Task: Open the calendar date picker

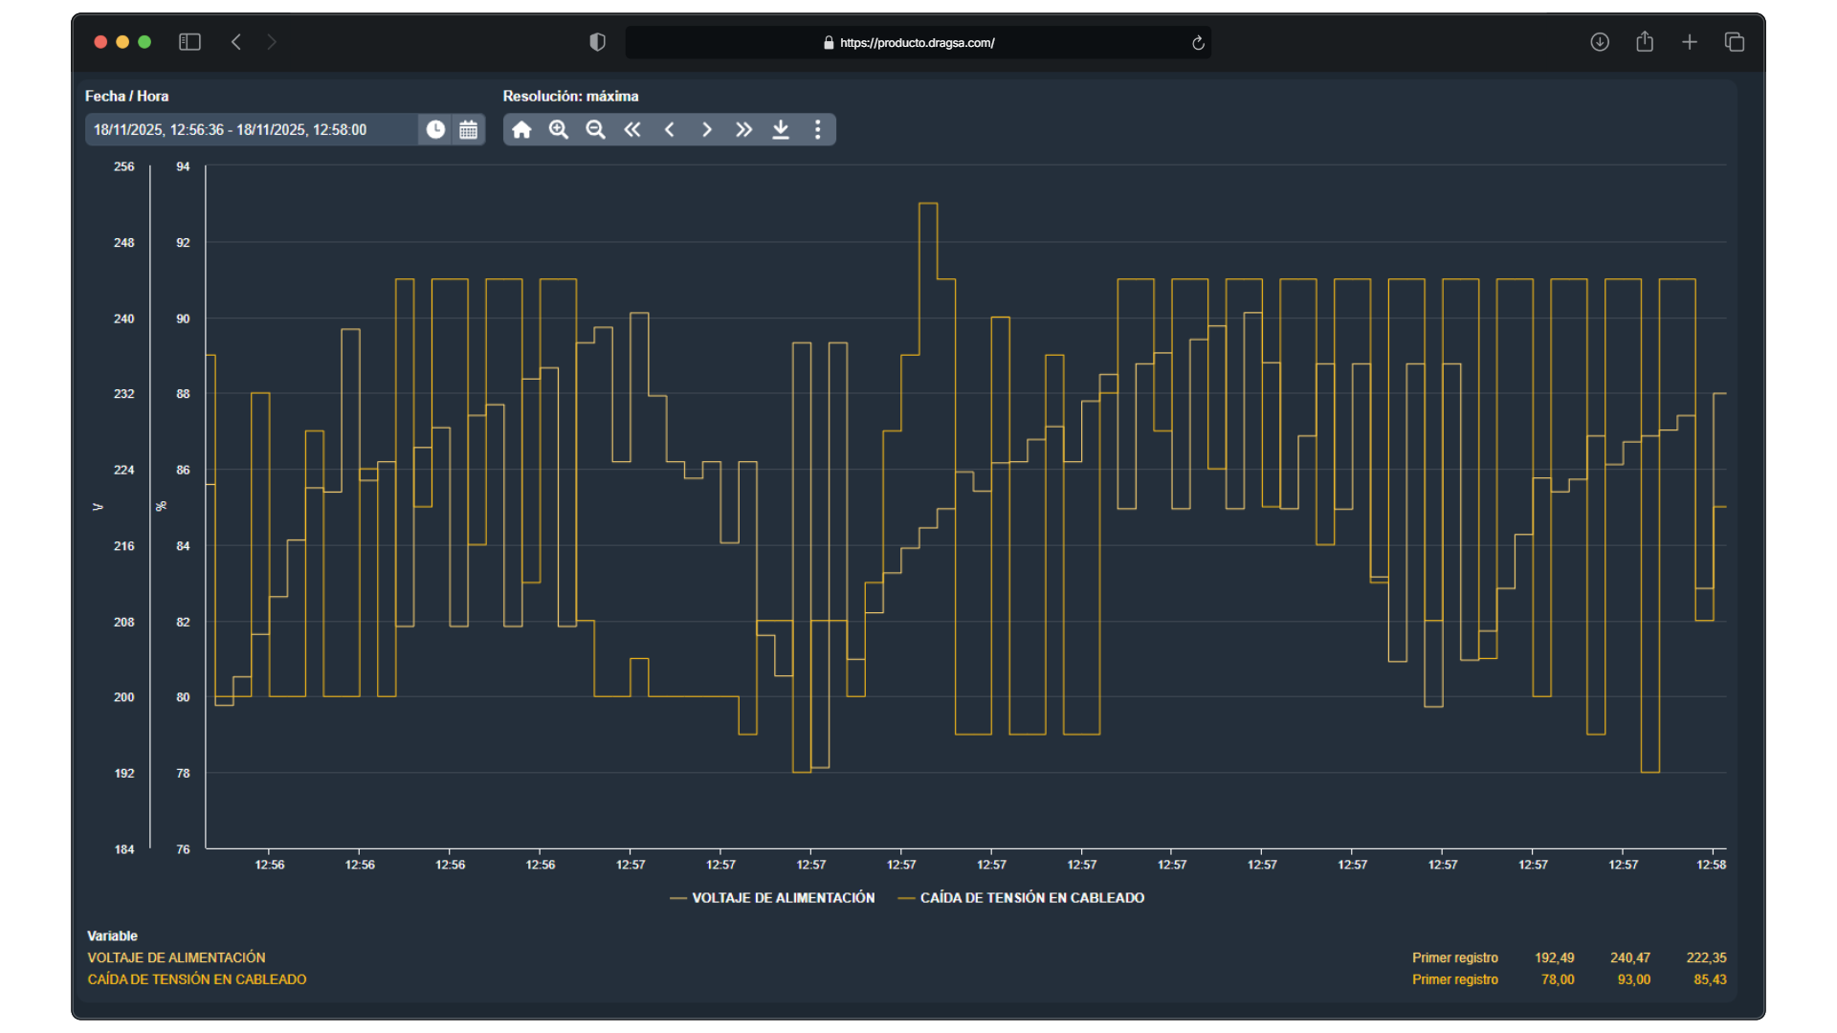Action: pyautogui.click(x=468, y=130)
